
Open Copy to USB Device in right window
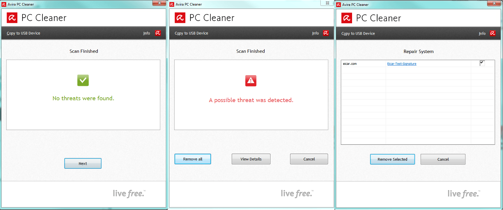[x=358, y=34]
